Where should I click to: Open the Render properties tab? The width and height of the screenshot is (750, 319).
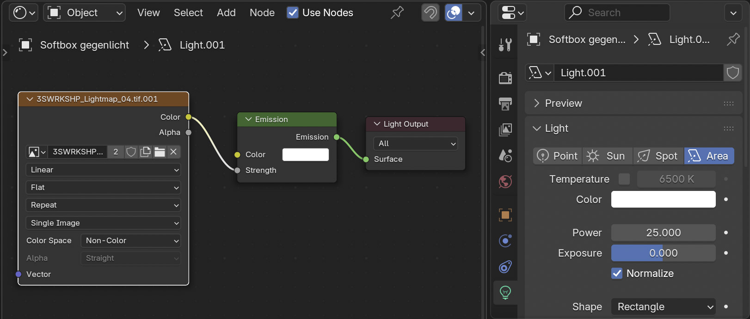(x=505, y=78)
